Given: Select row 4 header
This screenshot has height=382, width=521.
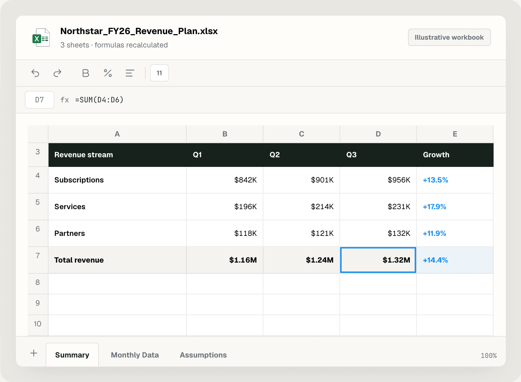Looking at the screenshot, I should pos(38,180).
